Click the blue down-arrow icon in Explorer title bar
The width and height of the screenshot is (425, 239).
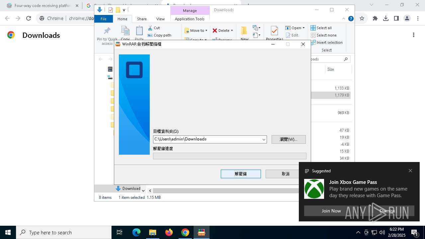click(x=99, y=10)
